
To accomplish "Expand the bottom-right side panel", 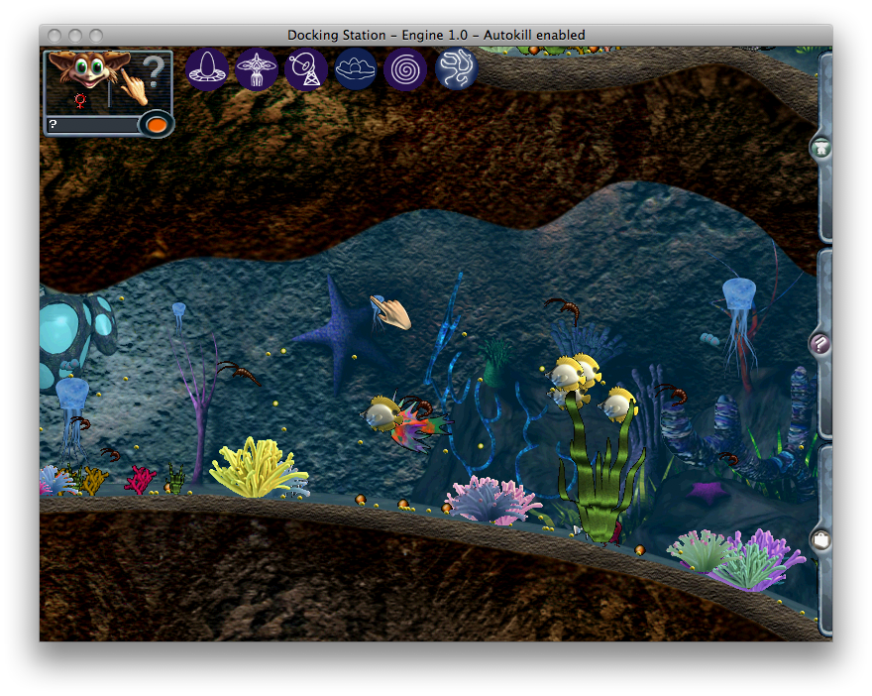I will (x=820, y=538).
